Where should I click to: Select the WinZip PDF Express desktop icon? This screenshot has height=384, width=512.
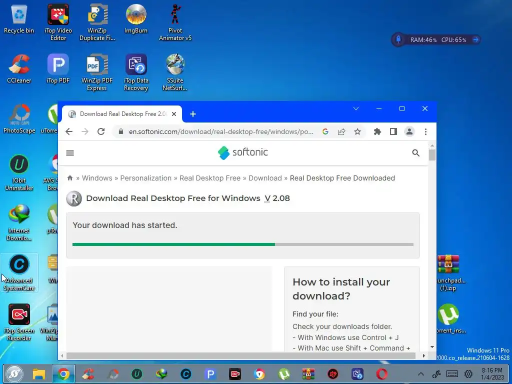97,72
